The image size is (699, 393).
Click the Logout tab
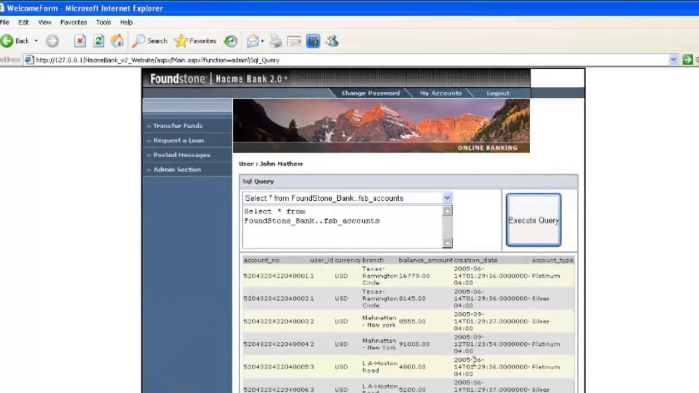[497, 93]
